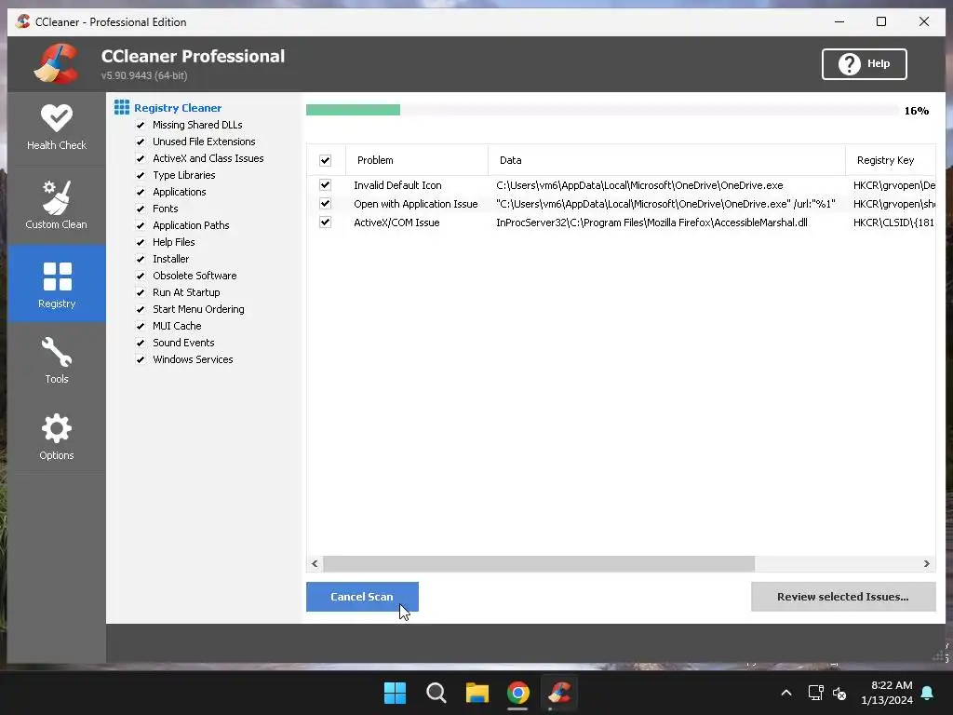Click the Problem column header
The height and width of the screenshot is (715, 953).
[x=417, y=160]
